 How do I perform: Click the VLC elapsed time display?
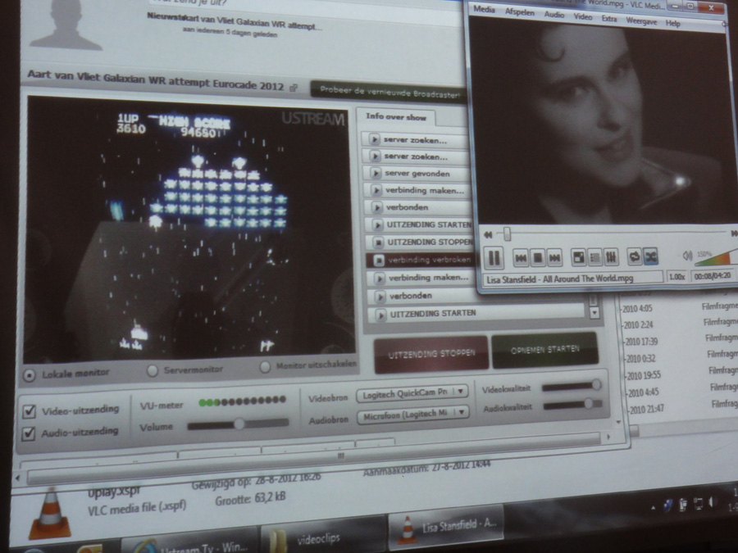tap(713, 275)
